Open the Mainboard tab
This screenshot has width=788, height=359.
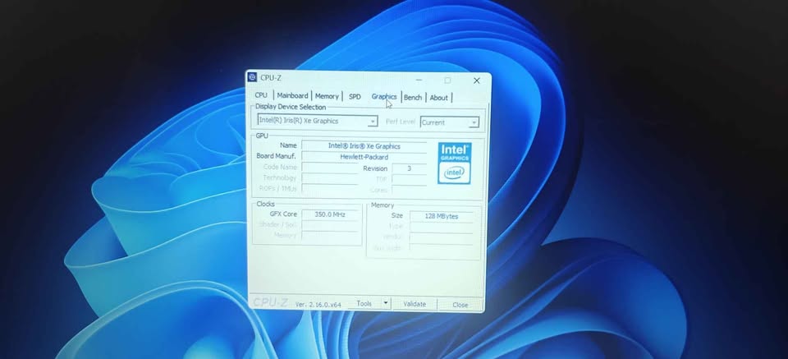pos(292,95)
